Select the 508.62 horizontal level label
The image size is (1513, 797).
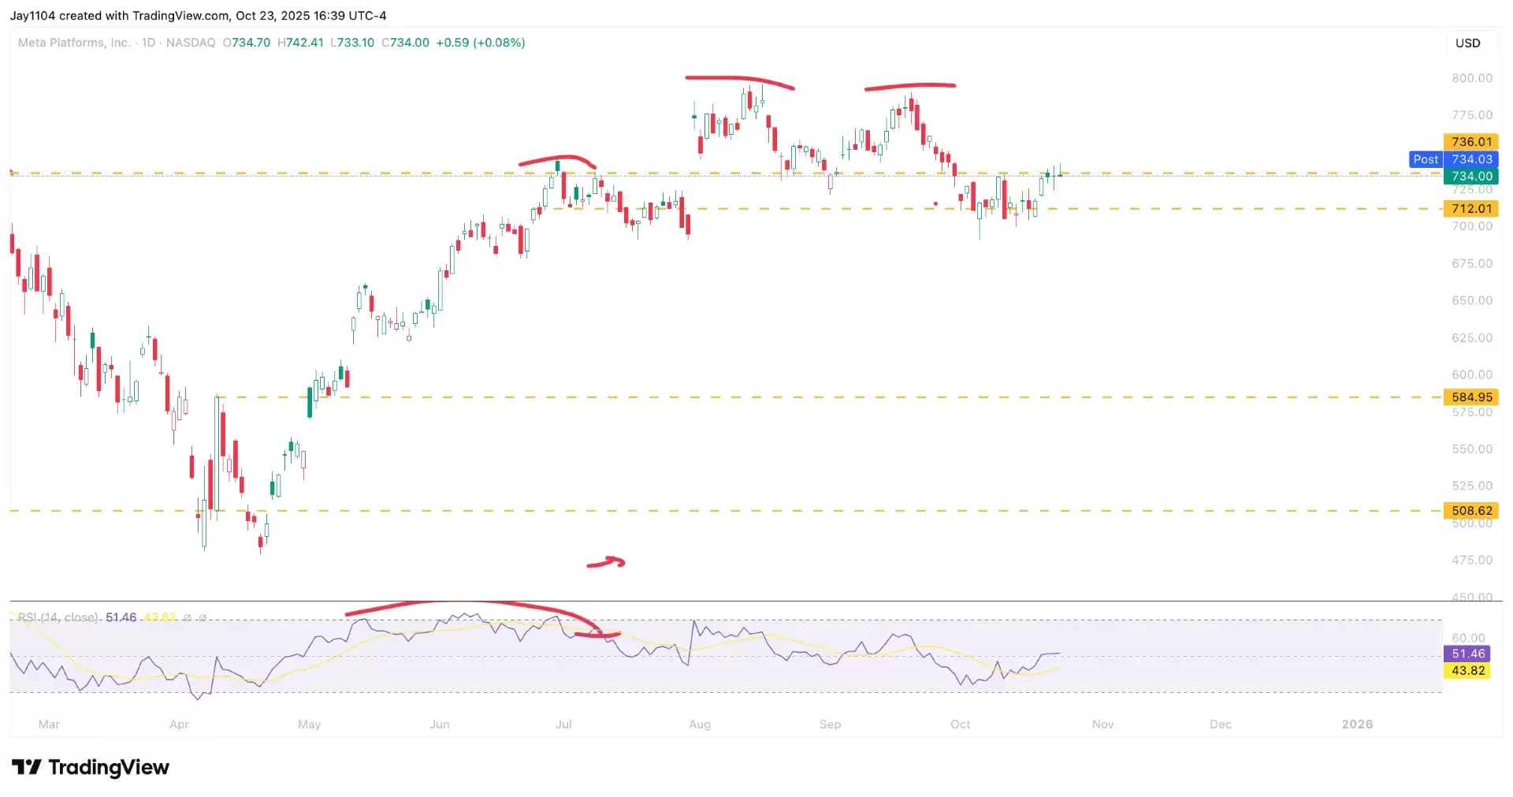[x=1471, y=511]
